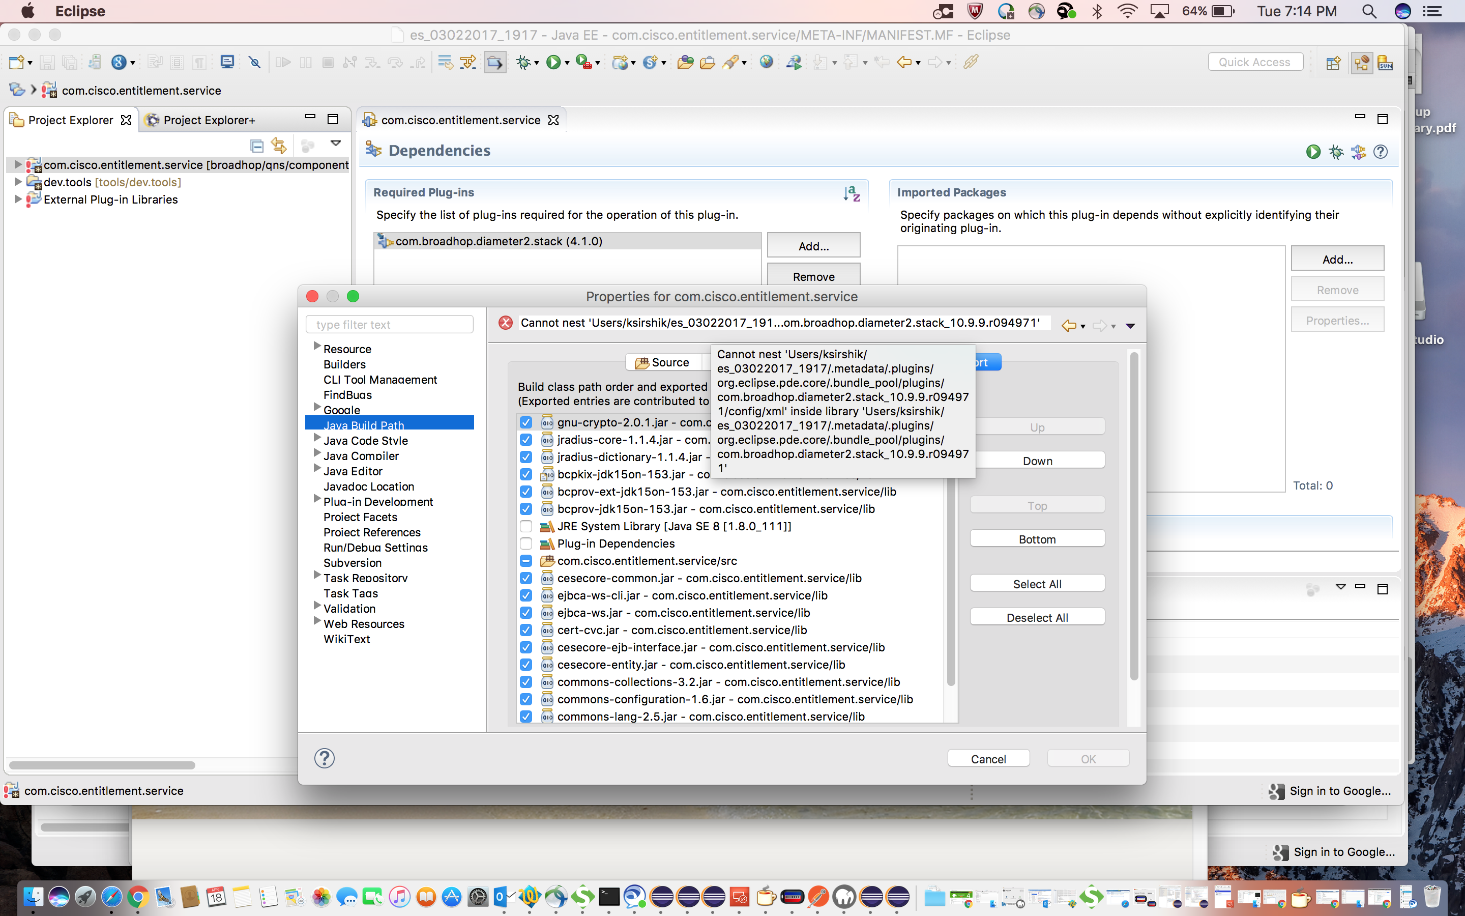Screen dimensions: 1465x916
Task: Click the New file wizard toolbar icon
Action: [x=17, y=63]
